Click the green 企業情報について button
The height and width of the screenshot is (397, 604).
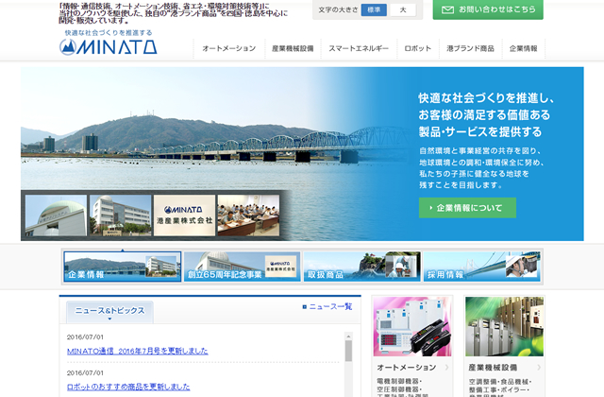(467, 208)
